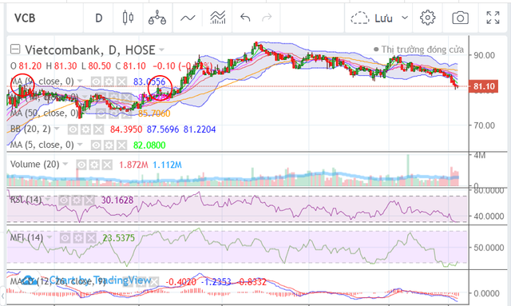Click the BB value 87.5696
This screenshot has height=306, width=511.
(163, 129)
